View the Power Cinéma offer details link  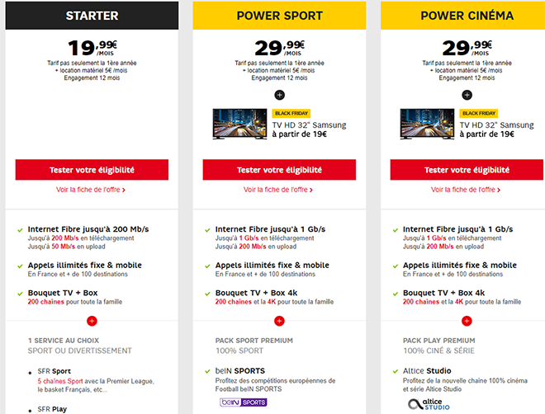coord(467,190)
